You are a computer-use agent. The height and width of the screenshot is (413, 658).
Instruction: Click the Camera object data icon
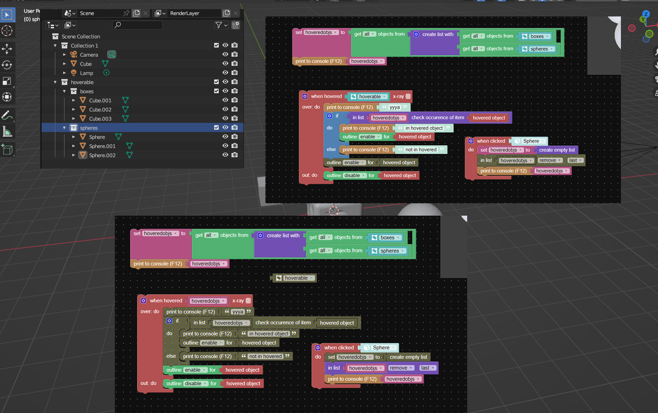111,54
